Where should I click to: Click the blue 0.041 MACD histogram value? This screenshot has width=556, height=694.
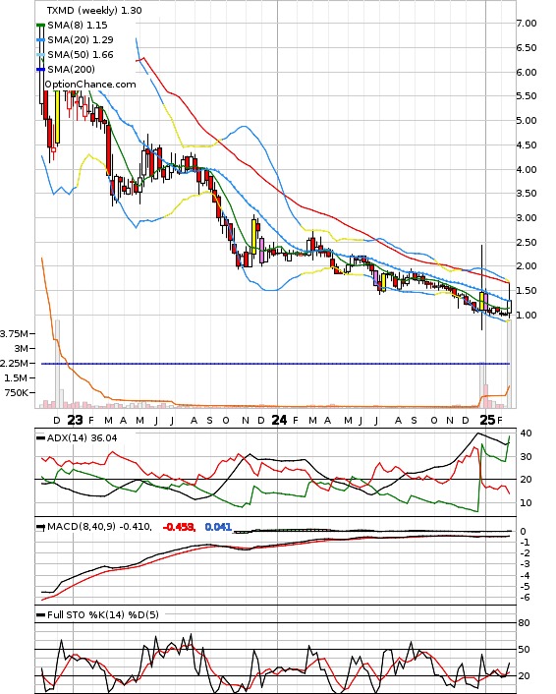(218, 527)
